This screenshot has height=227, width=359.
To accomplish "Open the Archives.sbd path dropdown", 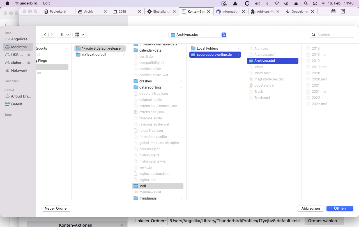I will tap(197, 35).
